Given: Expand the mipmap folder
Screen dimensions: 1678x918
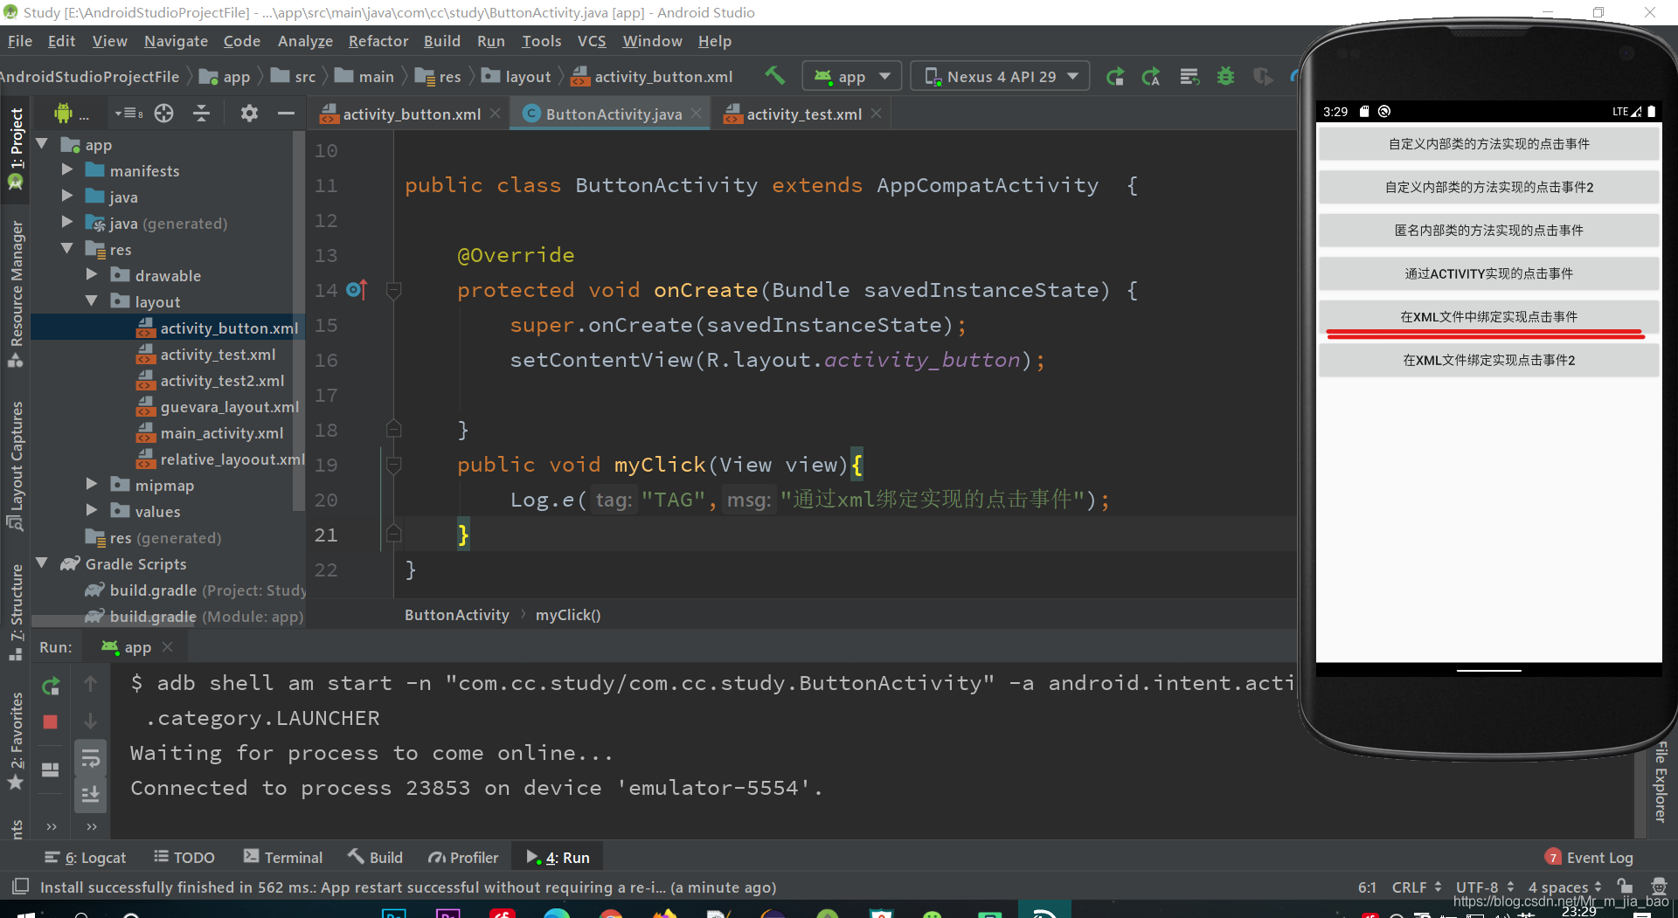Looking at the screenshot, I should pos(92,484).
